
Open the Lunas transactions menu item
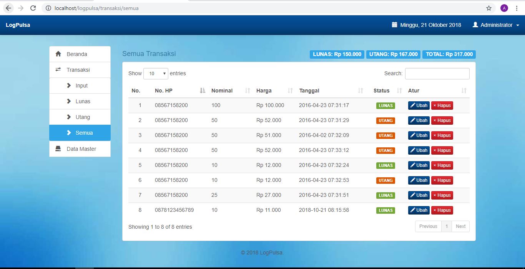[x=83, y=101]
